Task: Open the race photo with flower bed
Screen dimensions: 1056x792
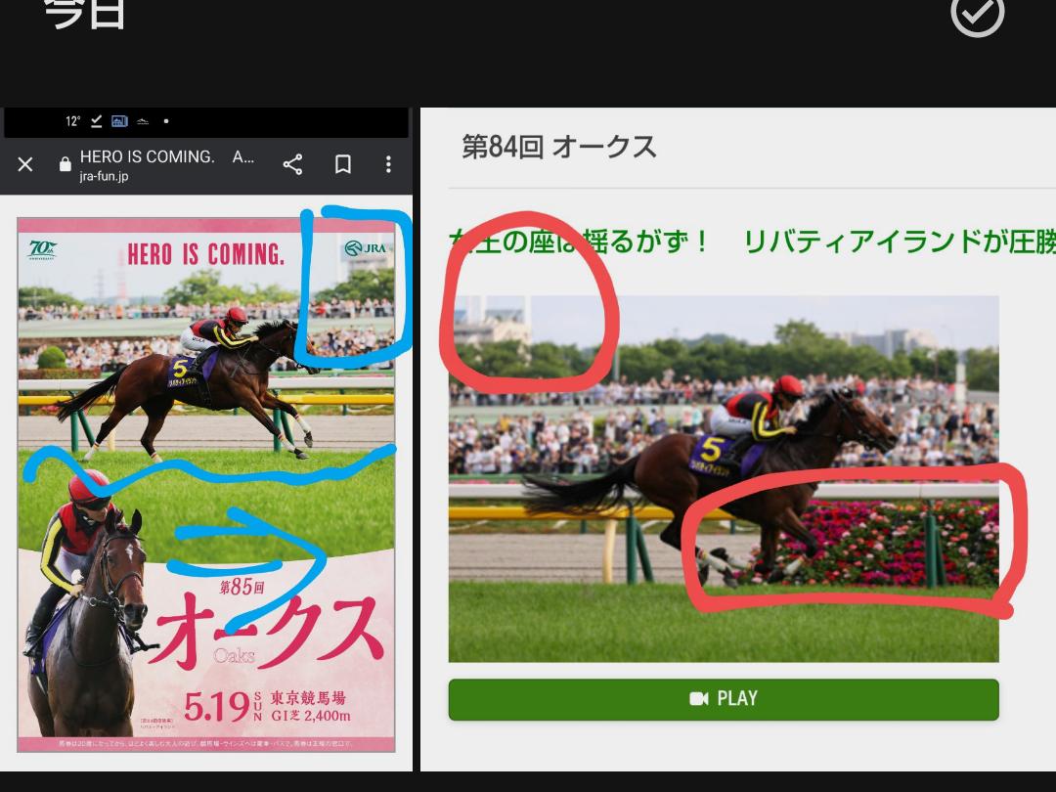Action: [724, 479]
